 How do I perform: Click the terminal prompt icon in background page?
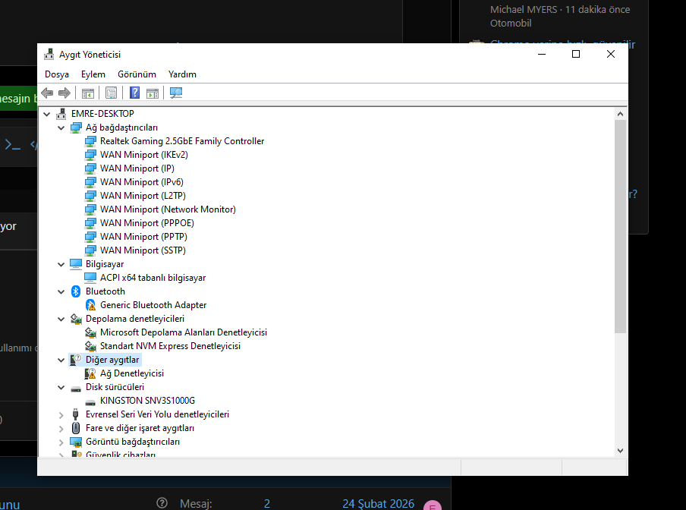pos(13,144)
